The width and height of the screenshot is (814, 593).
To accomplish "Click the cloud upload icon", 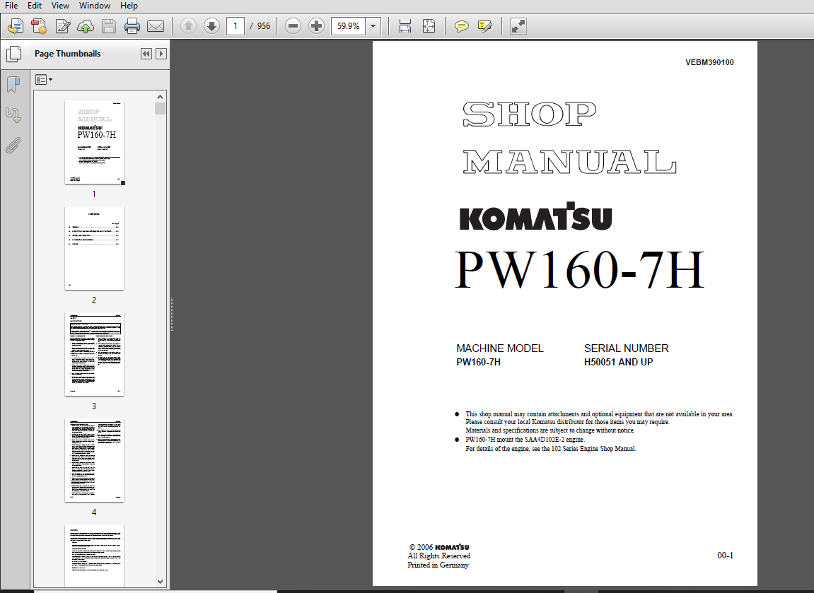I will pos(86,26).
